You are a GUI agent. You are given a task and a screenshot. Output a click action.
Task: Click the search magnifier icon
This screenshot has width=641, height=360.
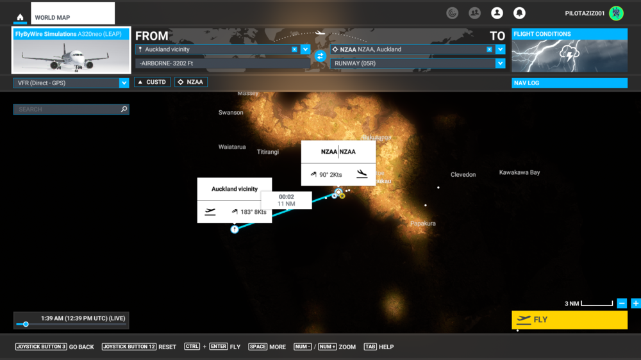124,109
